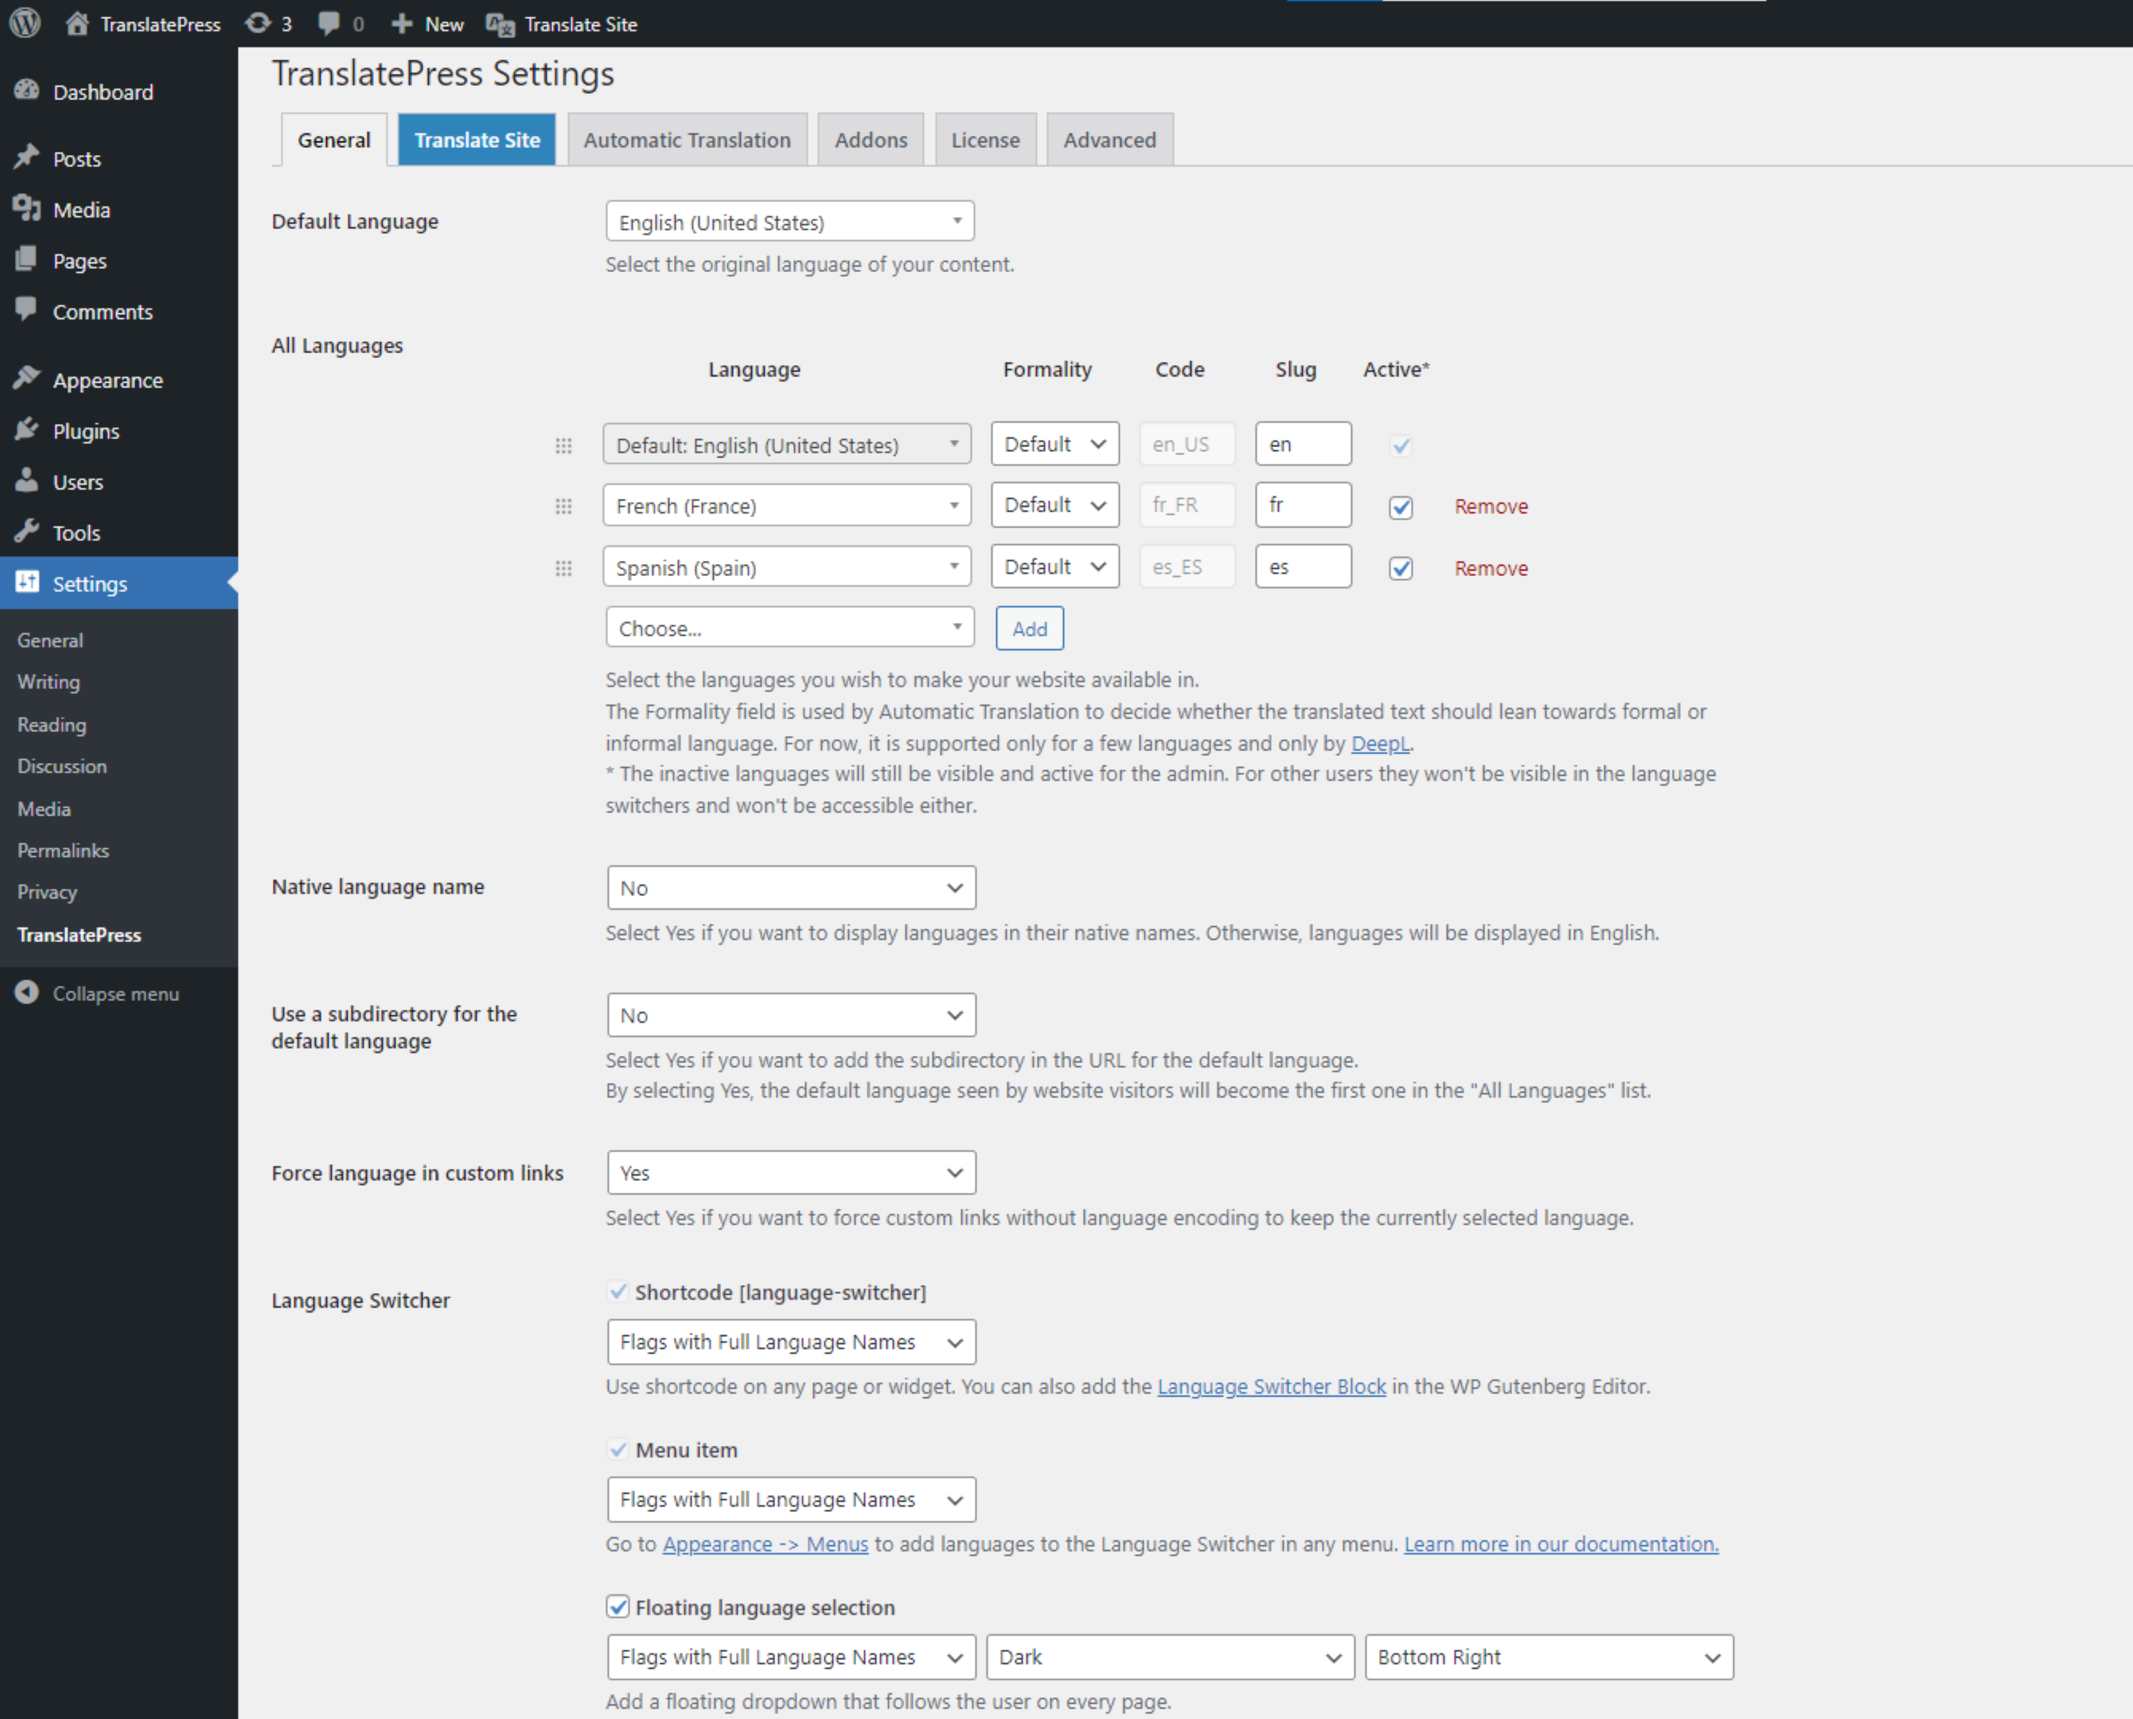Switch to Automatic Translation tab
The width and height of the screenshot is (2133, 1719).
pyautogui.click(x=687, y=139)
